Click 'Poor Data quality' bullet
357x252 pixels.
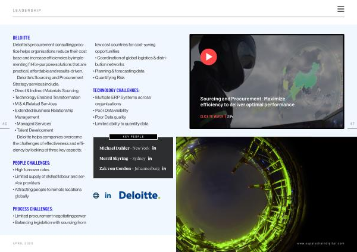[x=109, y=117]
